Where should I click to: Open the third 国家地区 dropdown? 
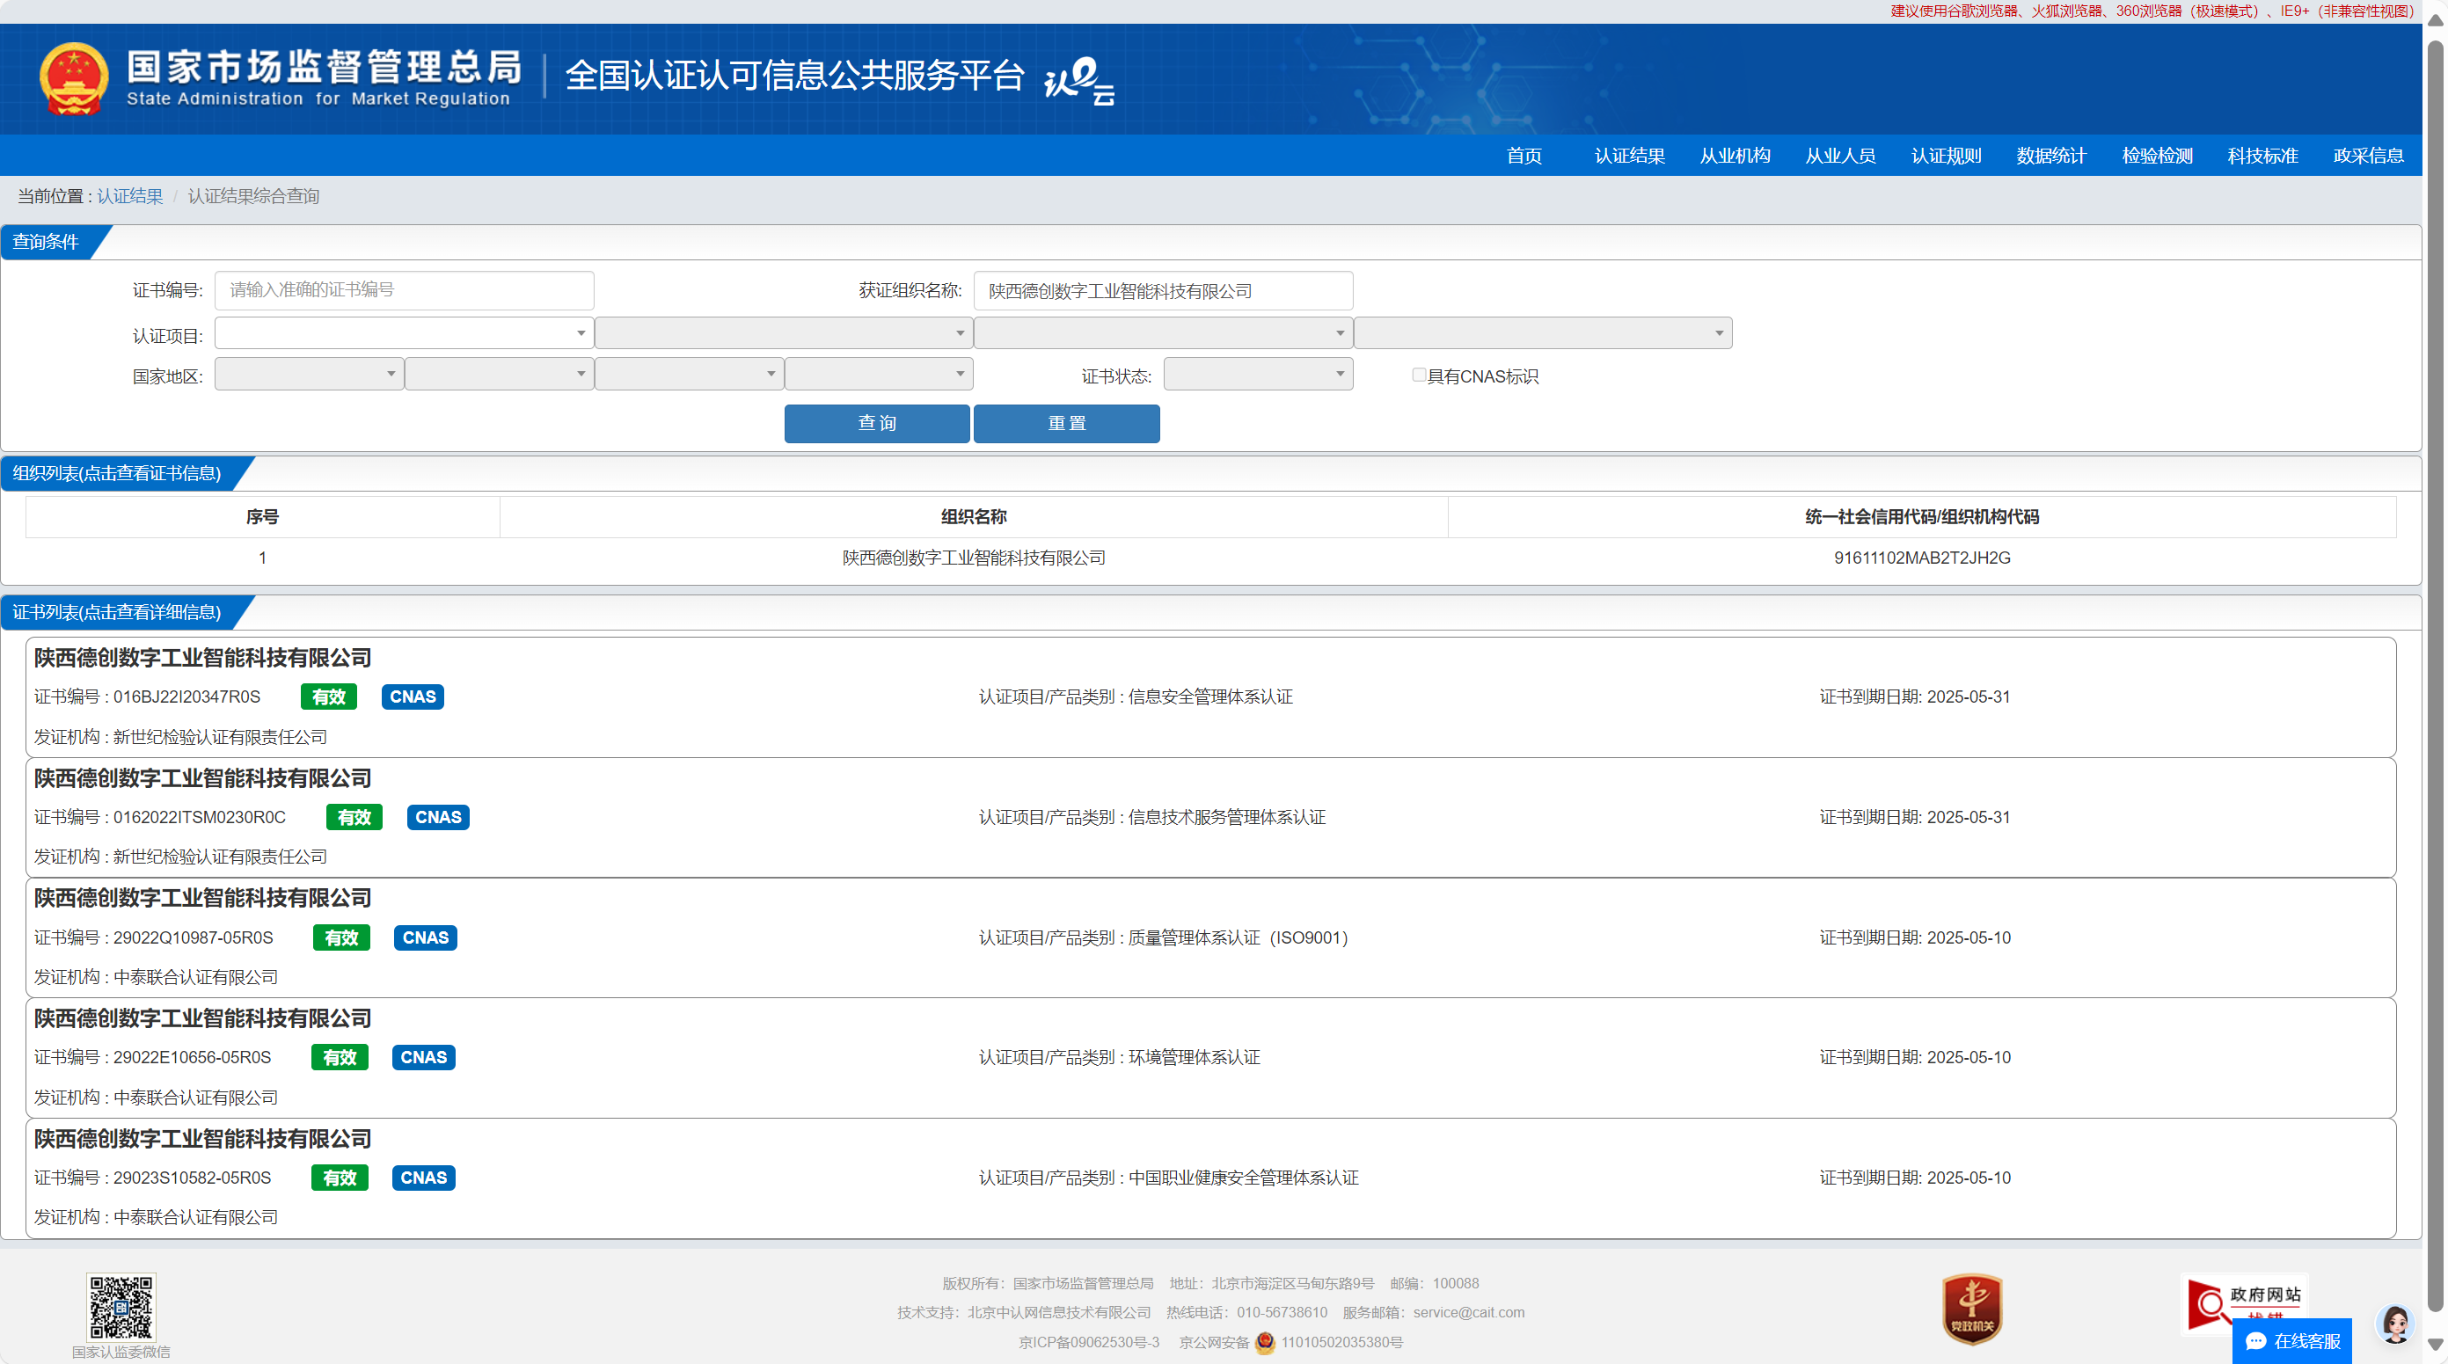pyautogui.click(x=689, y=375)
